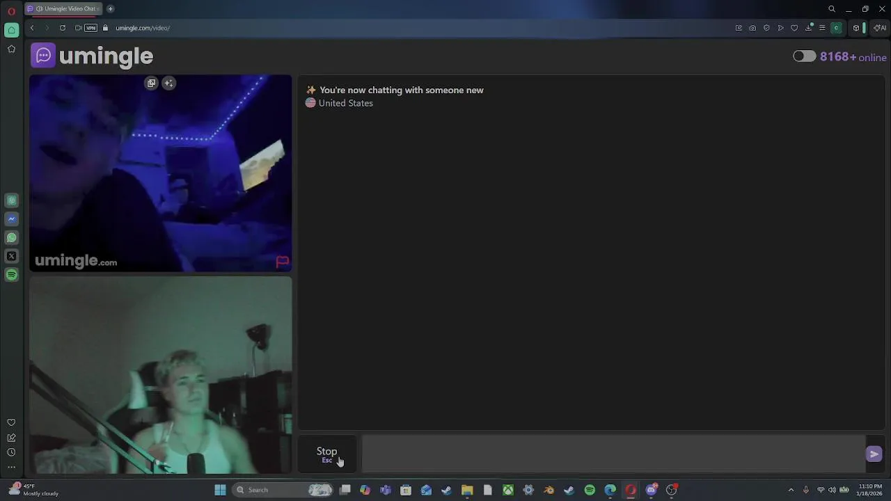Open picture-in-picture for stranger video
Image resolution: width=891 pixels, height=501 pixels.
152,83
